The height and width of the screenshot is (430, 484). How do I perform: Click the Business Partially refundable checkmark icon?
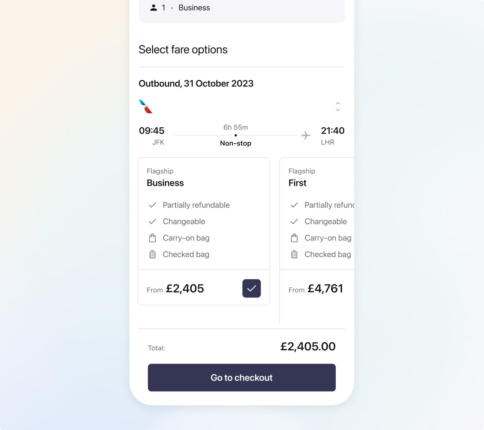(x=152, y=205)
